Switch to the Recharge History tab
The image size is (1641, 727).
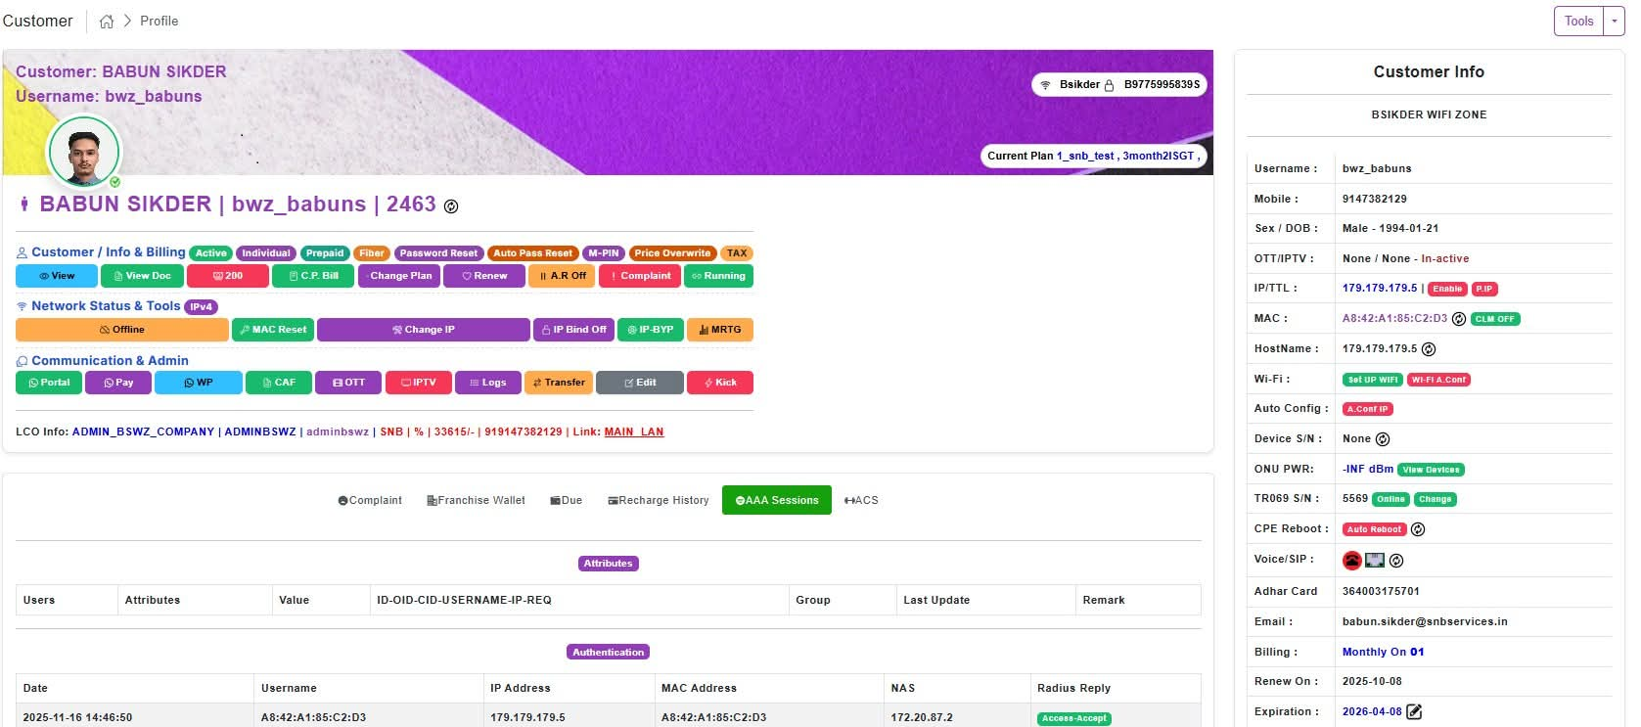pyautogui.click(x=658, y=500)
